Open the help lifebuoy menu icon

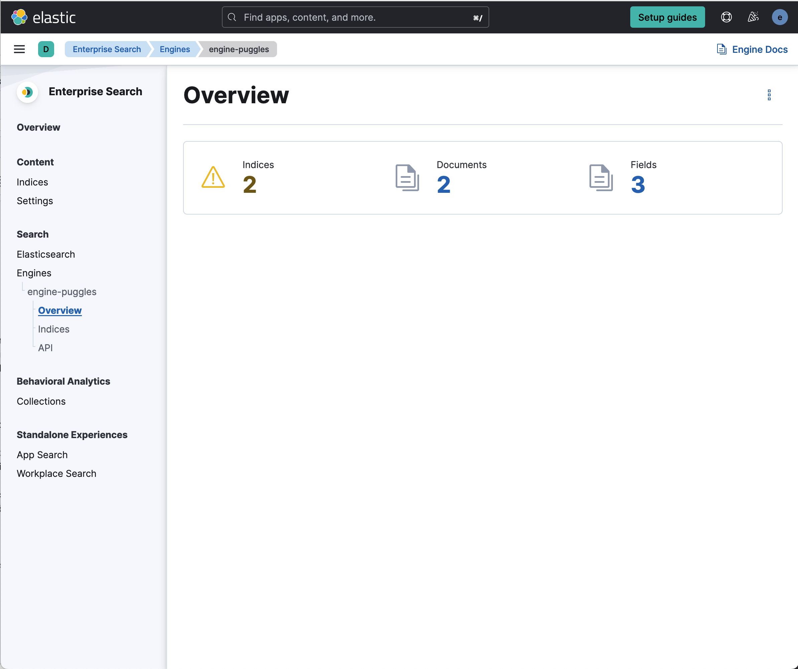click(726, 17)
